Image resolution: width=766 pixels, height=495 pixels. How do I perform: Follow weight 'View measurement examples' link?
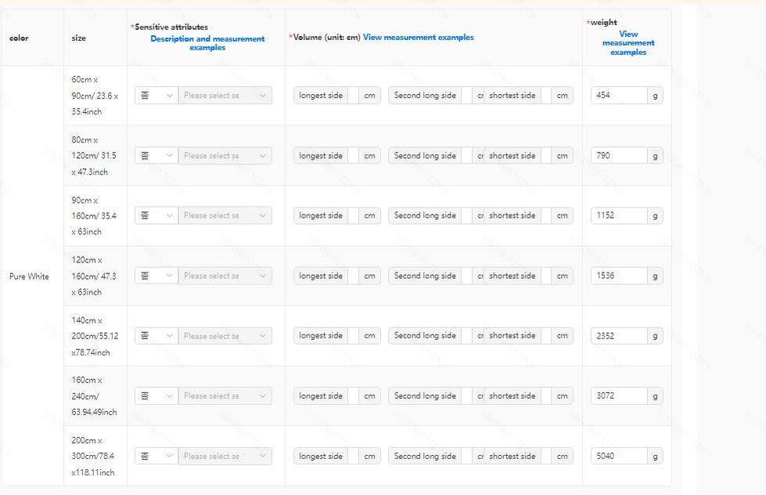(x=628, y=43)
